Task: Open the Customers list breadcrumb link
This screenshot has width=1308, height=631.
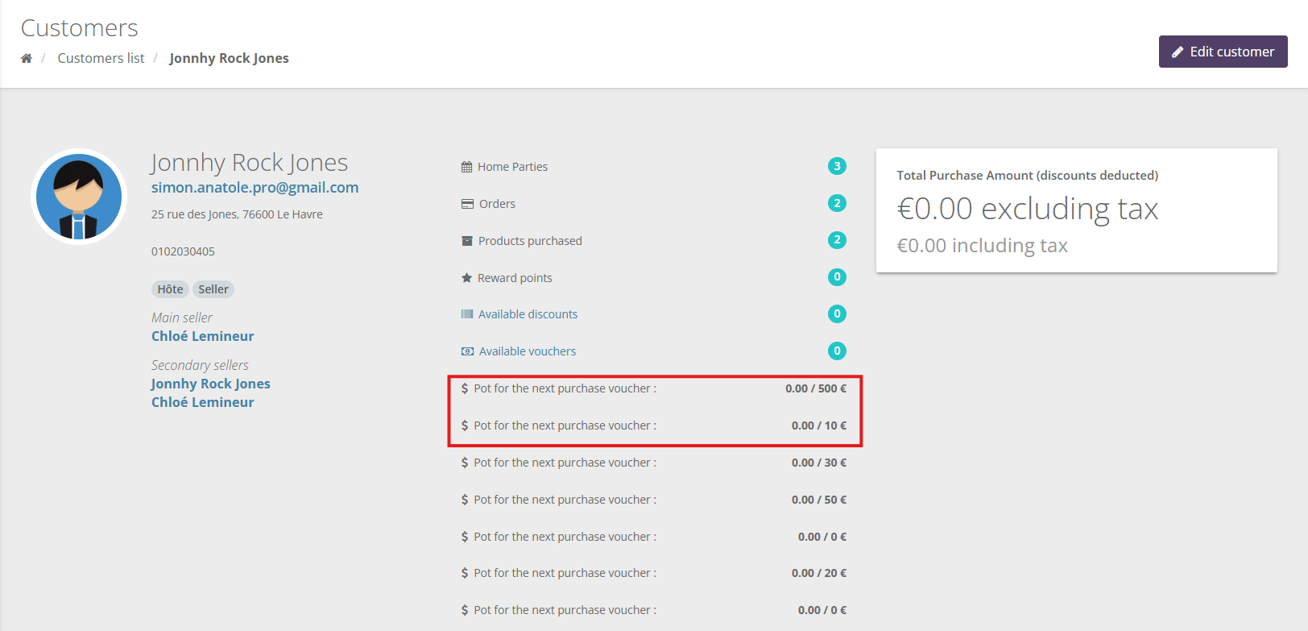Action: [x=101, y=58]
